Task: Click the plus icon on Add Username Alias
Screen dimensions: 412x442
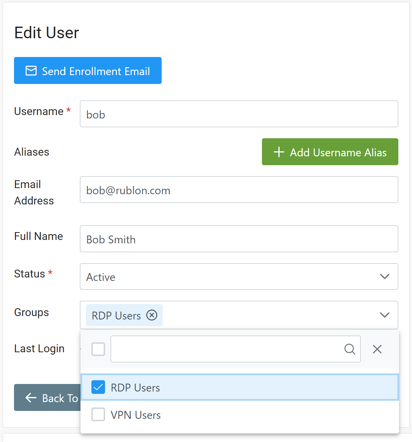Action: [279, 152]
